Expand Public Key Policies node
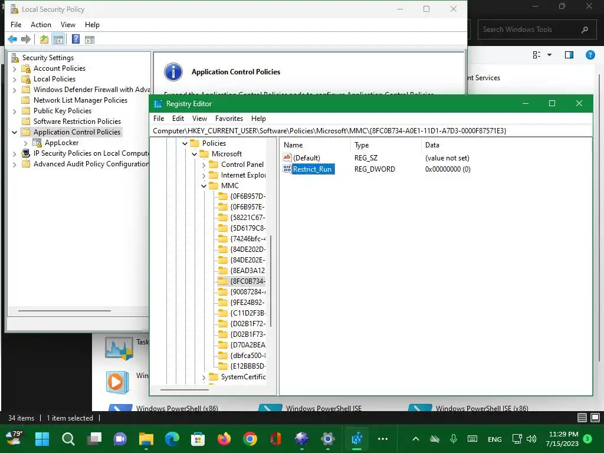This screenshot has width=604, height=453. [x=14, y=111]
